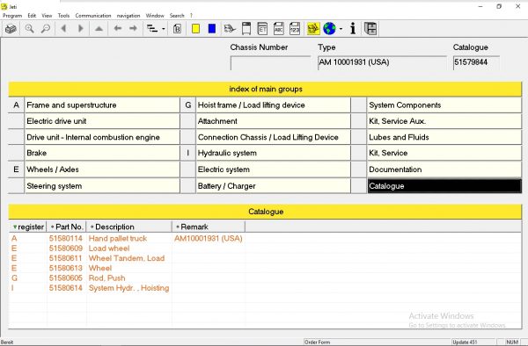
Task: Select Hoist frame / Load lifting device
Action: [x=273, y=105]
